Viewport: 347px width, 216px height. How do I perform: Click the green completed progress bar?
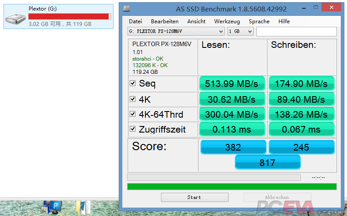click(x=232, y=187)
